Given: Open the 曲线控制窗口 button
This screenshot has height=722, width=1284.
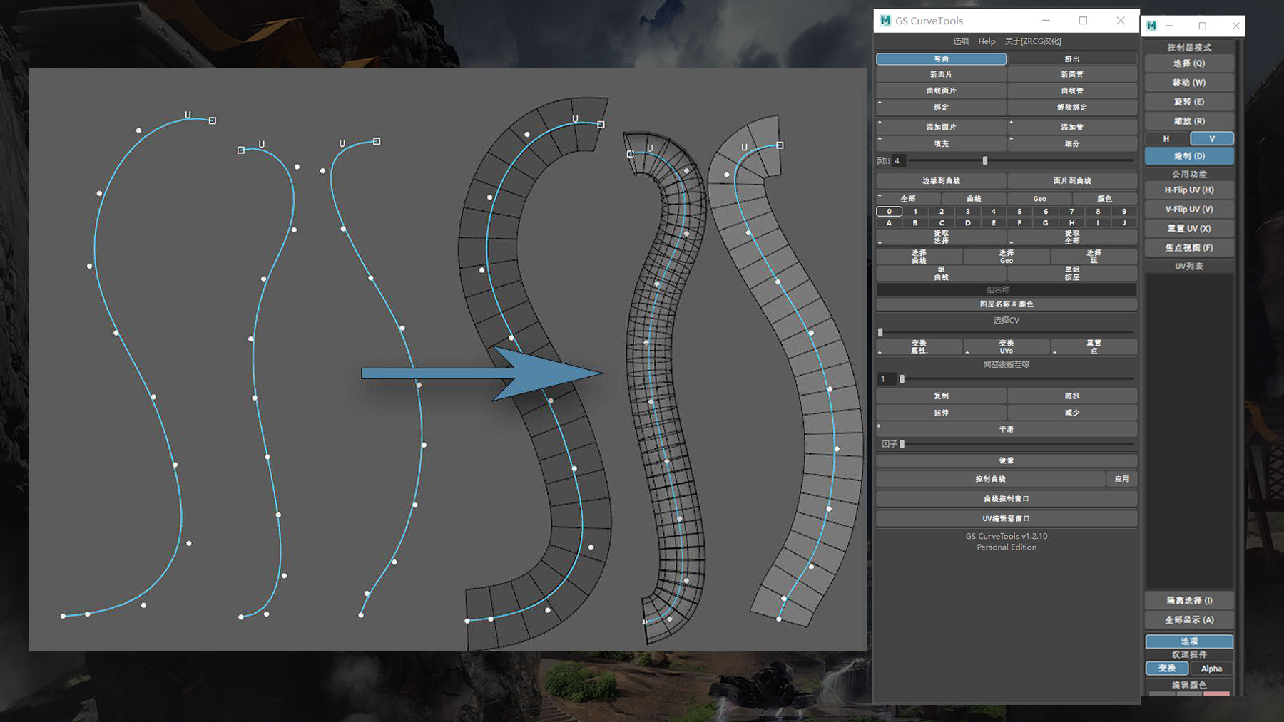Looking at the screenshot, I should pos(1007,499).
